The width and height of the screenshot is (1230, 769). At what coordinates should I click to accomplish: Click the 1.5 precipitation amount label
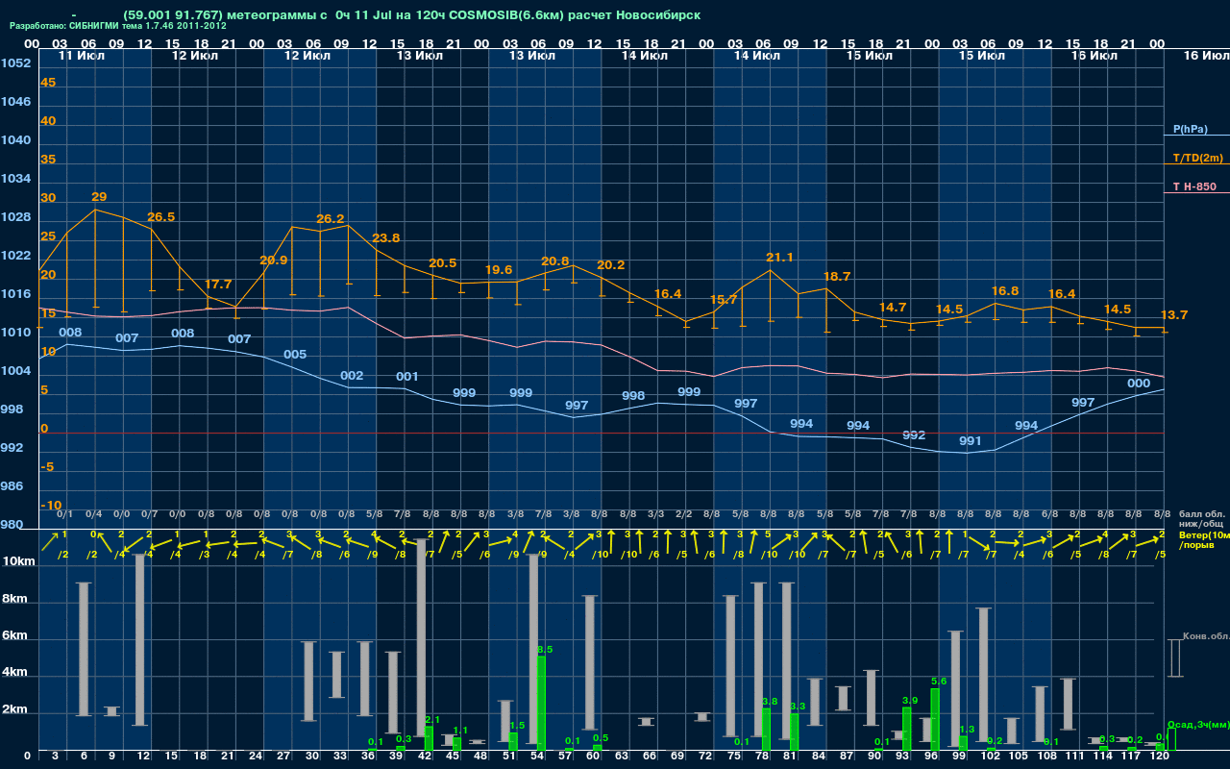pos(517,726)
